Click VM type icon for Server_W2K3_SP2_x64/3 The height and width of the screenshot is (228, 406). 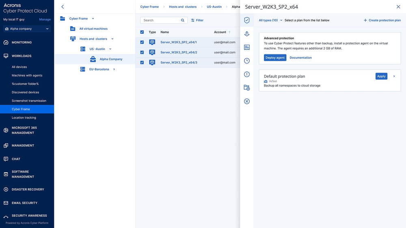click(152, 62)
